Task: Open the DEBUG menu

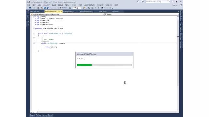Action: (60, 5)
